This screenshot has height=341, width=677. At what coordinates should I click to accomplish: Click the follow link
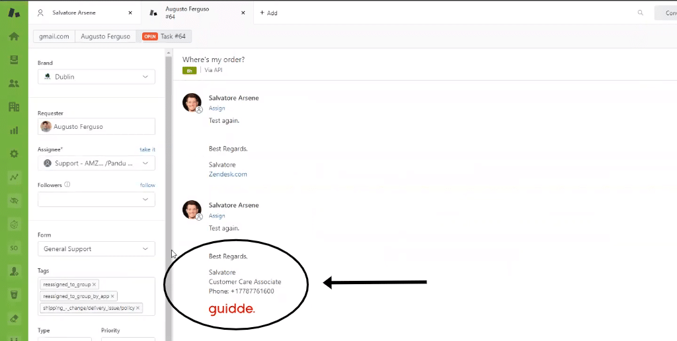point(147,185)
